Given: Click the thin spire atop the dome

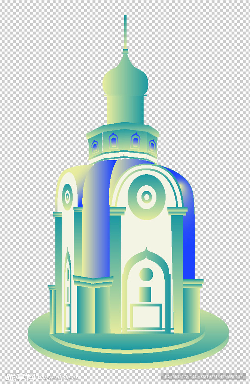Looking at the screenshot, I should point(125,32).
